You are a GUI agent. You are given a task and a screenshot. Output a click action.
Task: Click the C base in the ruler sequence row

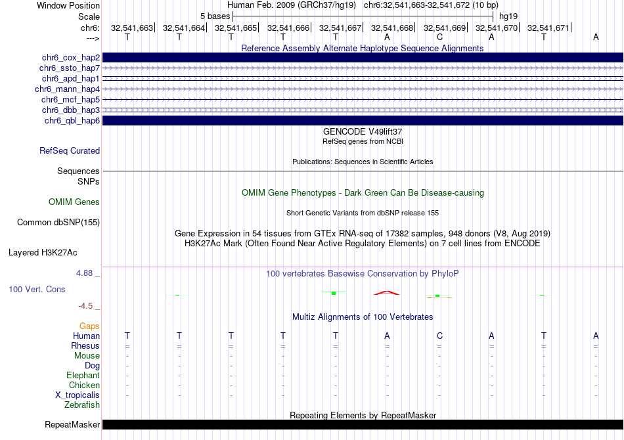pos(439,37)
